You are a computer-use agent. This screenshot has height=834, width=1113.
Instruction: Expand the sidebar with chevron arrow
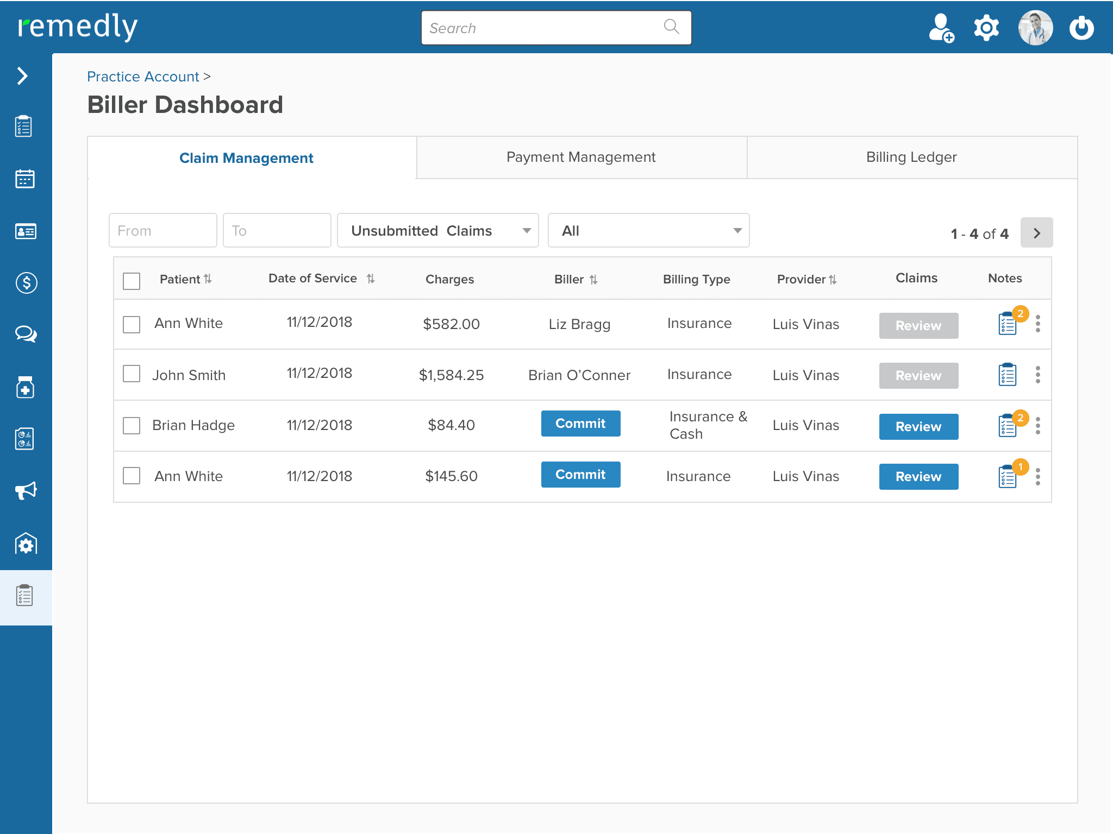(22, 76)
